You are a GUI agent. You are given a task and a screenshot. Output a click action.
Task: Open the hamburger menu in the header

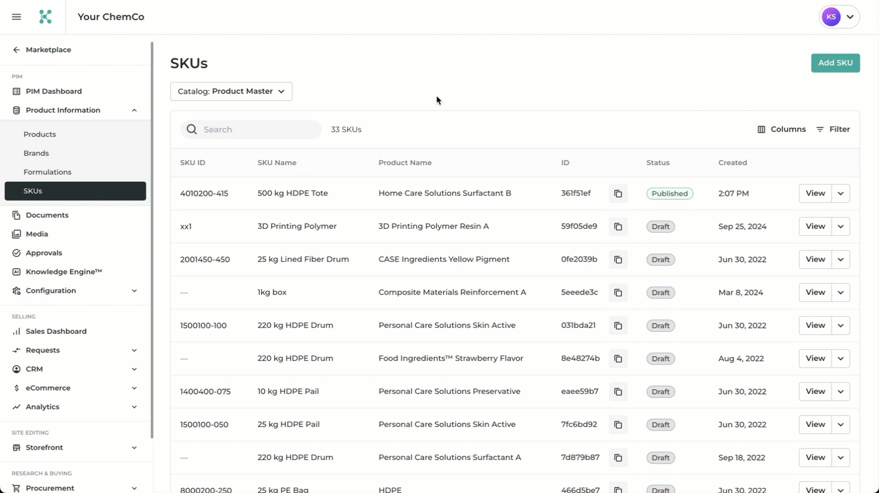(x=16, y=17)
